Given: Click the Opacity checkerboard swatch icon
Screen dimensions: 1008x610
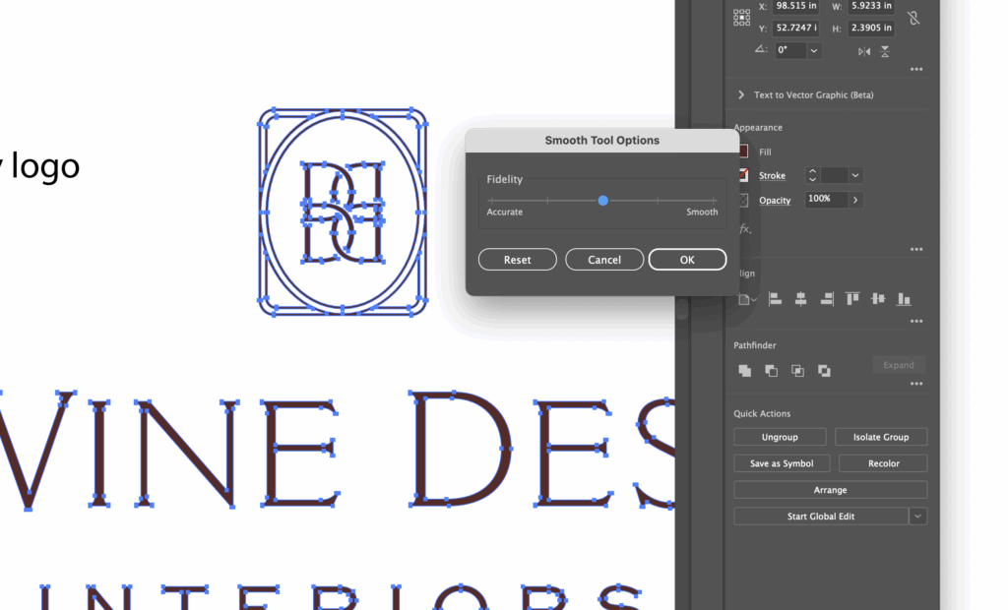Looking at the screenshot, I should point(744,200).
